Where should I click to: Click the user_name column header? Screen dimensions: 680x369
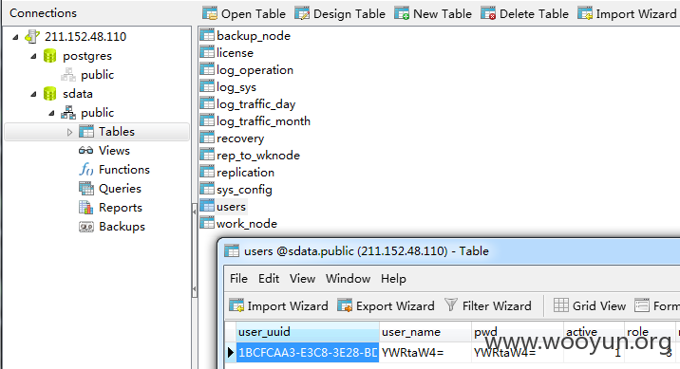click(x=425, y=332)
